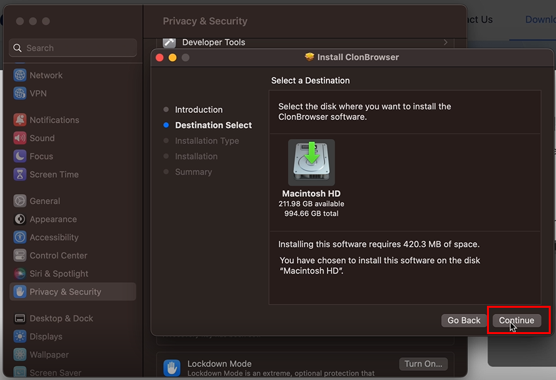Click the Lockdown Mode heading text
556x380 pixels.
click(x=220, y=364)
